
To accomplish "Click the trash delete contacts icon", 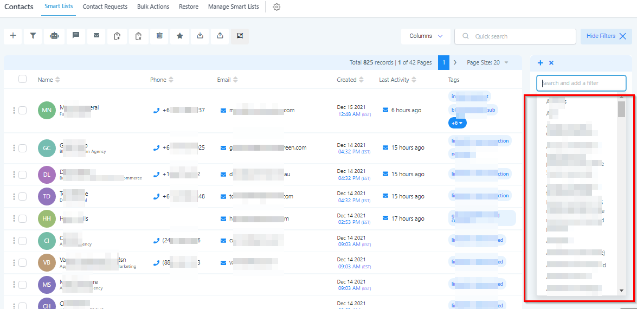I will (x=159, y=36).
